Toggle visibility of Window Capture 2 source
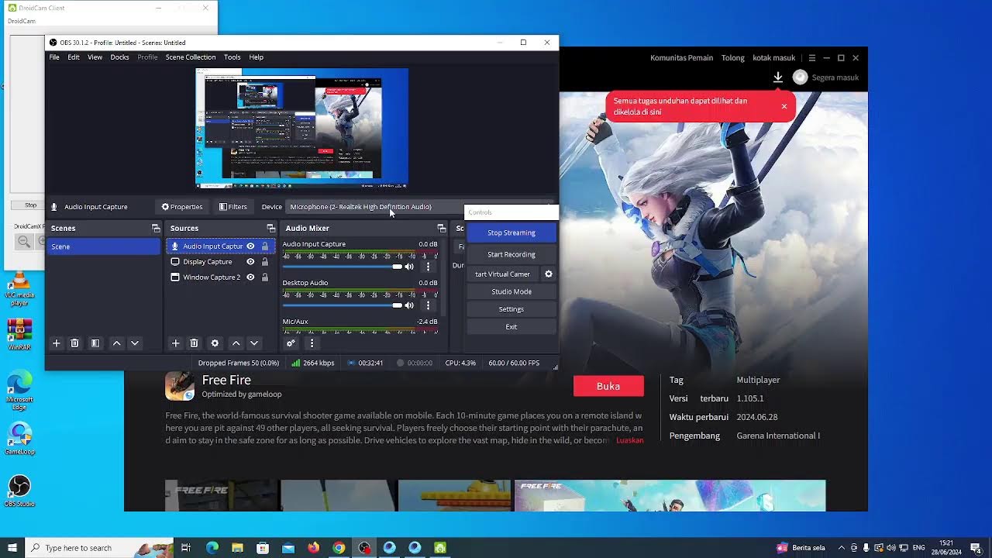This screenshot has width=992, height=558. tap(250, 277)
